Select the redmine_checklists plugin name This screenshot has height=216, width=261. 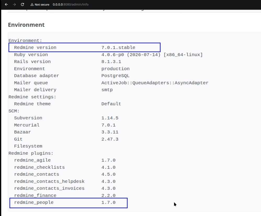(39, 167)
